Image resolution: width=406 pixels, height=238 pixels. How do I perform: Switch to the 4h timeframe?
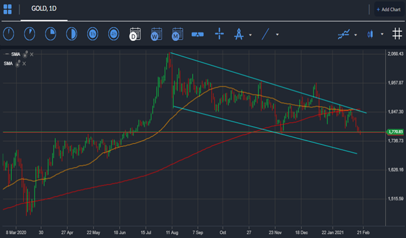point(113,34)
